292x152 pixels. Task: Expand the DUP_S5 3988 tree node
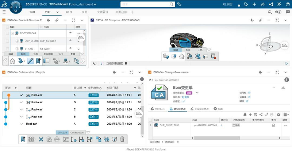pos(17,41)
